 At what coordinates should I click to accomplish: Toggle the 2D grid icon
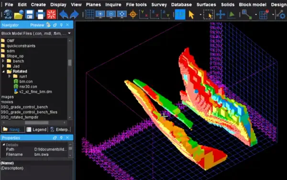90,14
